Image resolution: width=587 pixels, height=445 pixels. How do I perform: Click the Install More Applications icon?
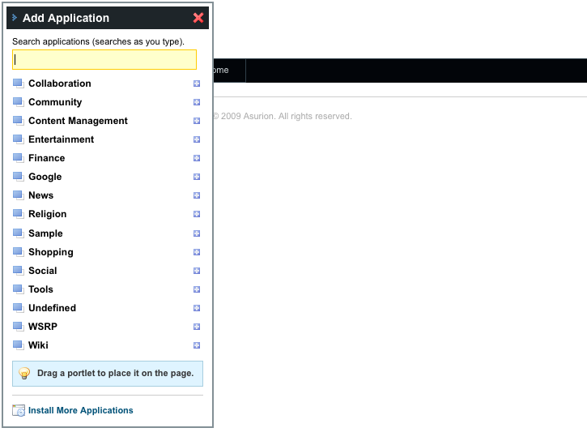pyautogui.click(x=19, y=411)
